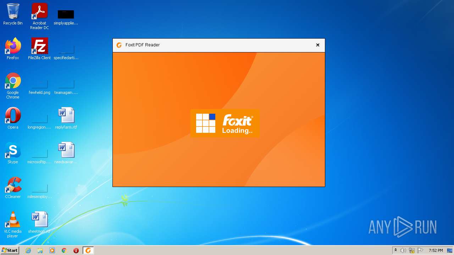Show hidden tray icons arrow
The image size is (454, 255).
click(395, 250)
